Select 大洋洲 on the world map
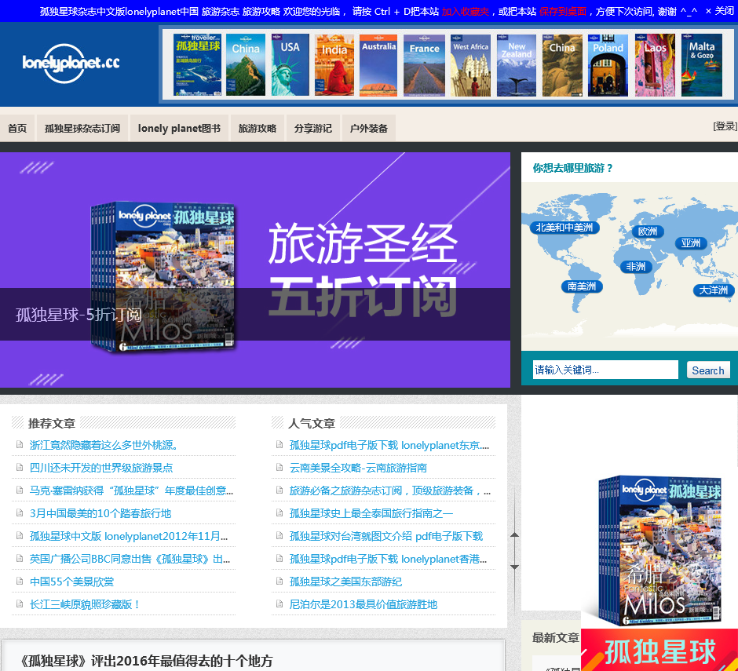 point(714,290)
